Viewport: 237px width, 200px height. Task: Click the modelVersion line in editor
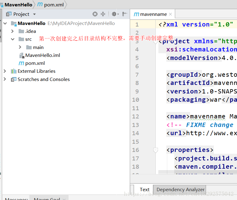202,58
